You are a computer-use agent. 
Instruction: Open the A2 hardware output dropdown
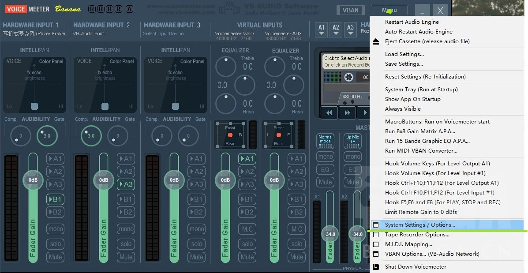tap(336, 29)
